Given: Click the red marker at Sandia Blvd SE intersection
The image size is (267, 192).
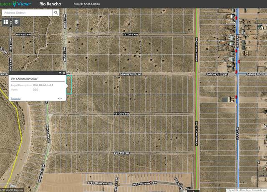Looking at the screenshot, I should click(236, 72).
